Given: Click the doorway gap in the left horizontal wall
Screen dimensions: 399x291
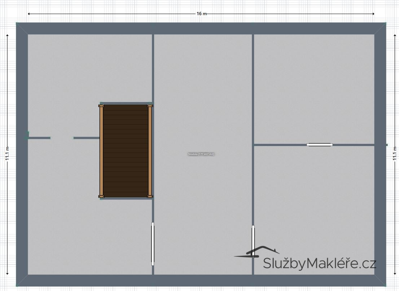Looking at the screenshot, I should point(62,138).
